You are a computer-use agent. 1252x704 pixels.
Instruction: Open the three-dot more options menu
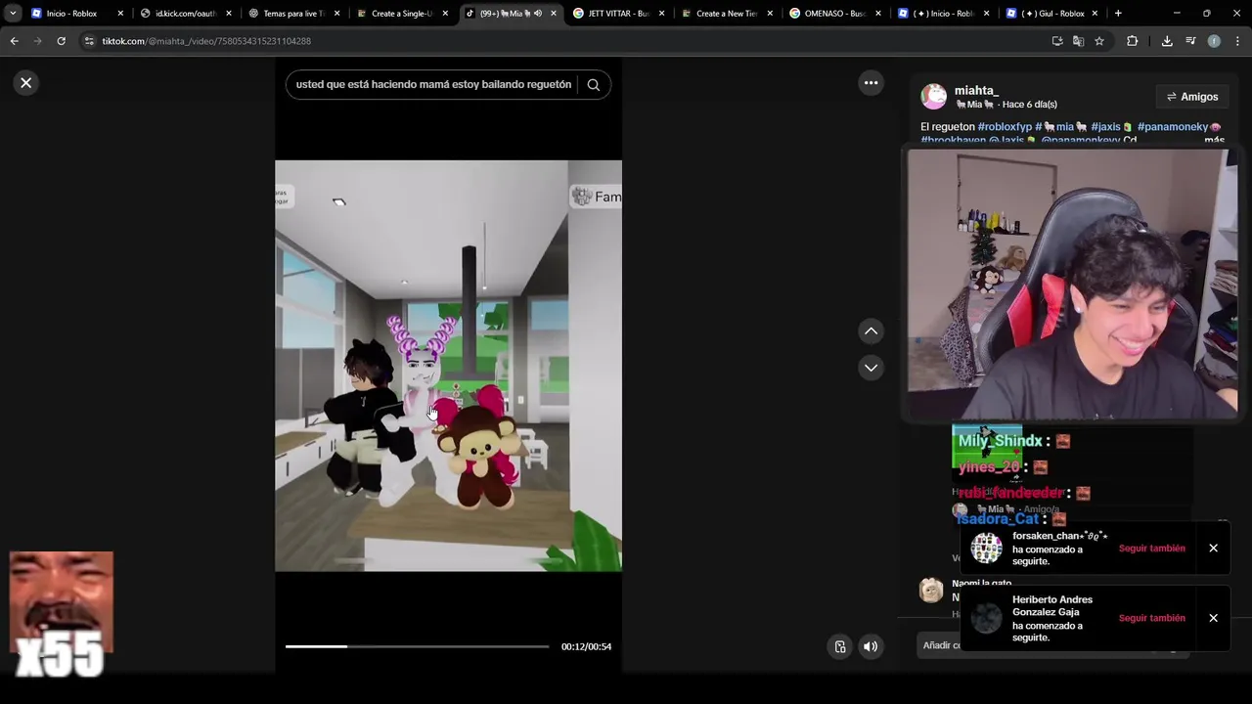[871, 83]
